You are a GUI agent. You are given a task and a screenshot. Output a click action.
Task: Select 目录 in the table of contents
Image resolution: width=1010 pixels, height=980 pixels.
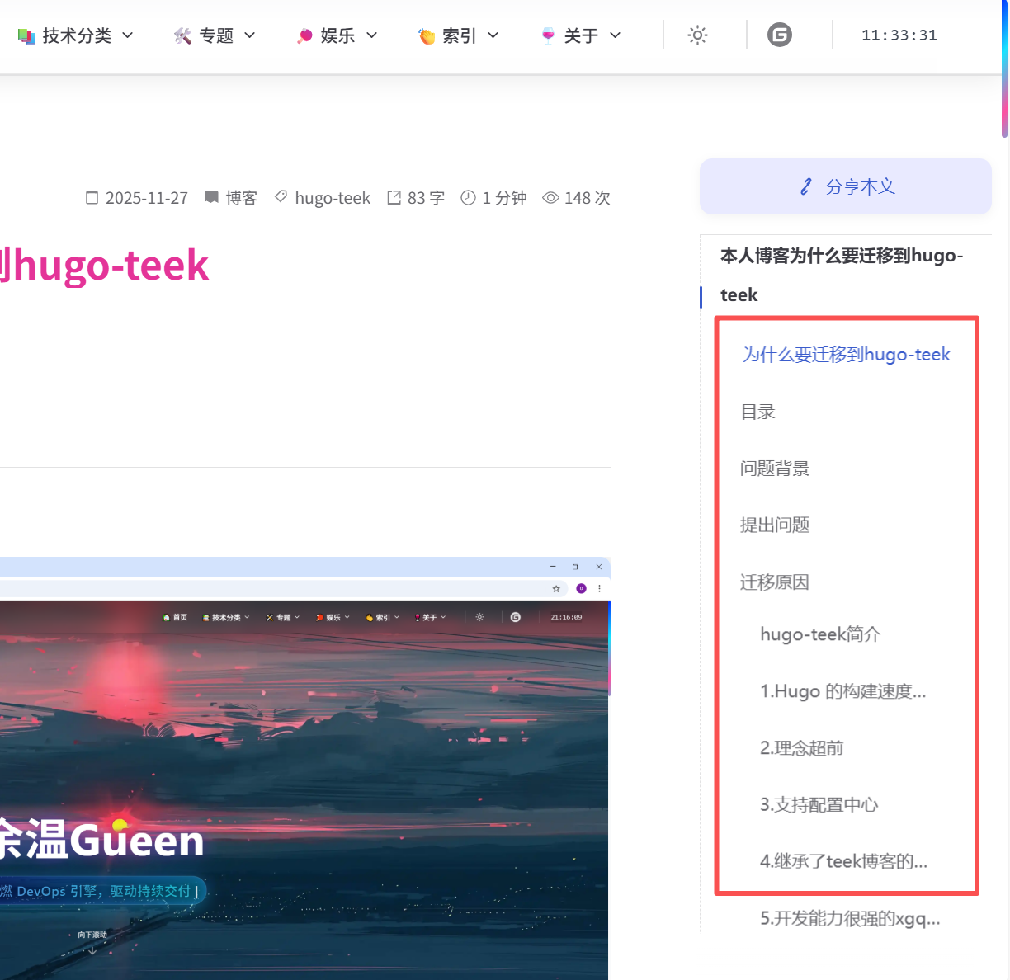click(x=757, y=412)
